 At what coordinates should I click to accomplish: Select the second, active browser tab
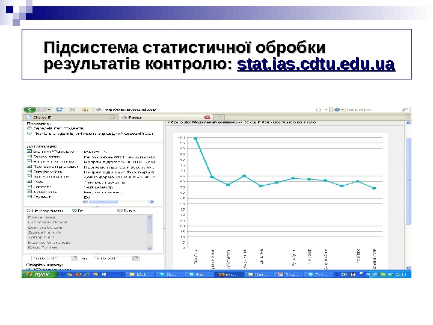pos(166,117)
